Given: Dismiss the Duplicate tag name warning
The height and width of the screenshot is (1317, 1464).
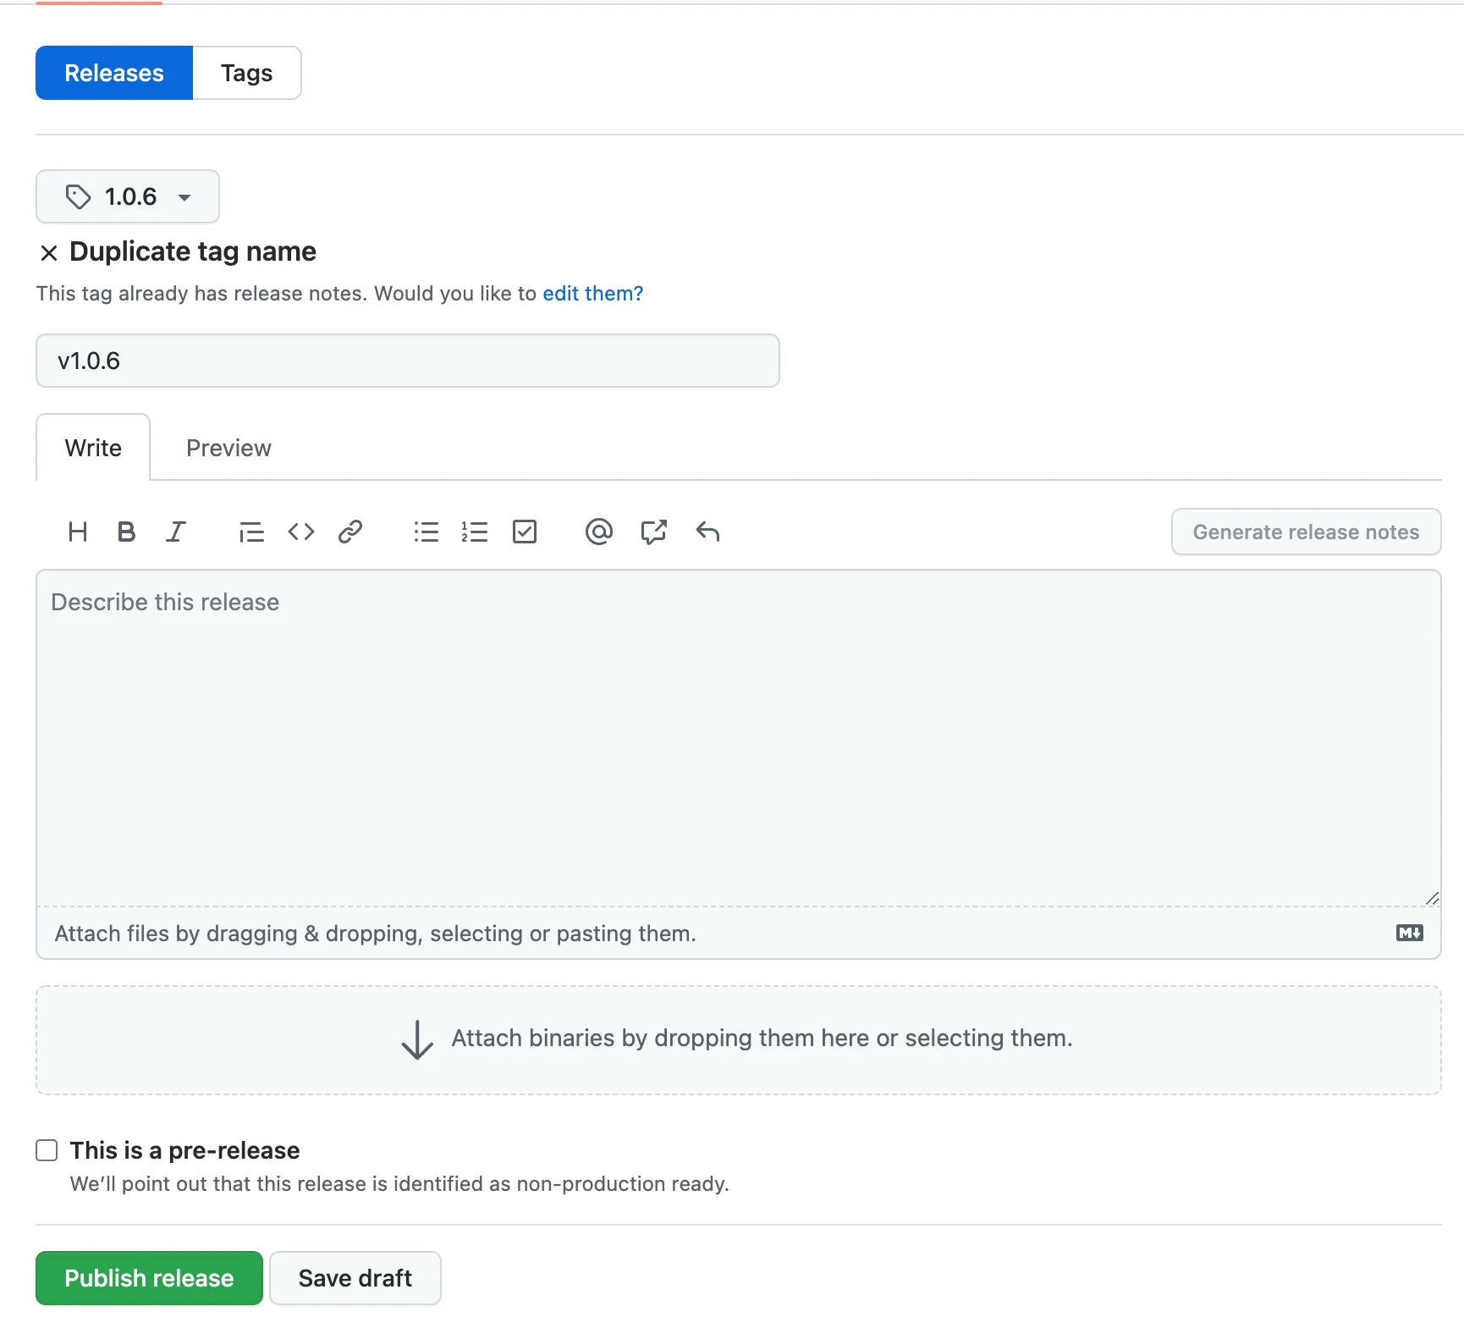Looking at the screenshot, I should click(x=49, y=252).
